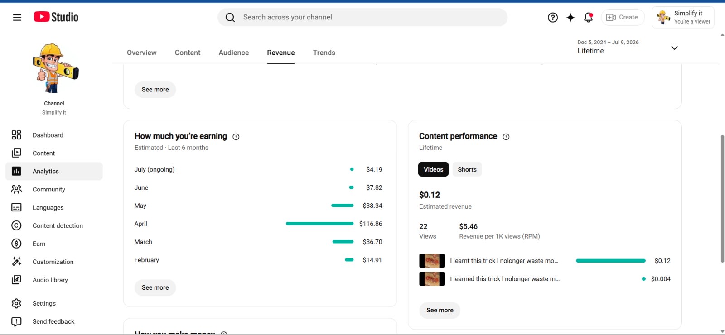The width and height of the screenshot is (725, 335).
Task: Open Languages in the sidebar
Action: pos(54,207)
